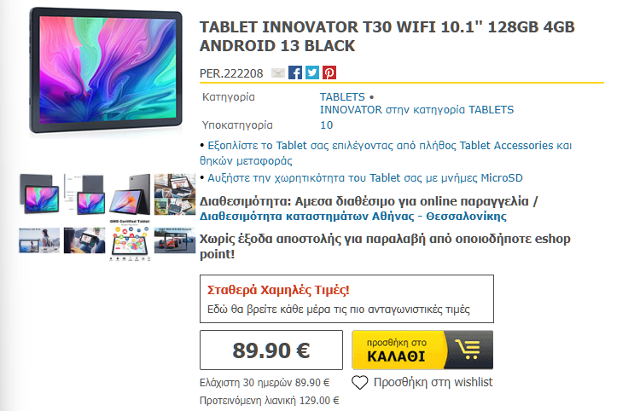Select first thumbnail of tablet front and back
The width and height of the screenshot is (640, 411).
(x=39, y=194)
